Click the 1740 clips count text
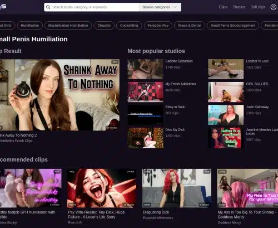278x228 pixels. 173,67
